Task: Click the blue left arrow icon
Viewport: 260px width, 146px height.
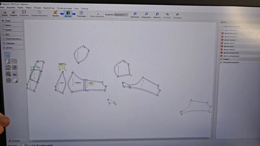Action: tap(62, 14)
